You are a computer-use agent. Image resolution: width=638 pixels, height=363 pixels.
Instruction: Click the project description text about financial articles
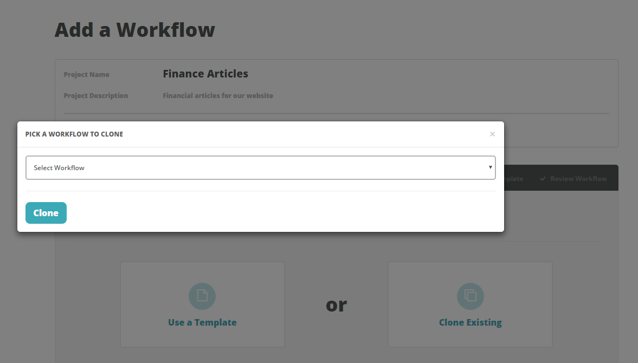218,95
